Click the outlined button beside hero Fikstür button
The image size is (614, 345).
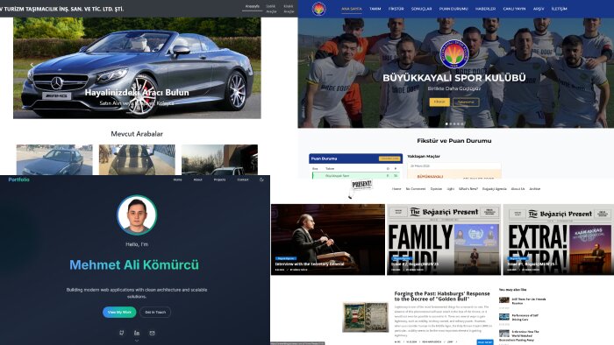pyautogui.click(x=466, y=102)
